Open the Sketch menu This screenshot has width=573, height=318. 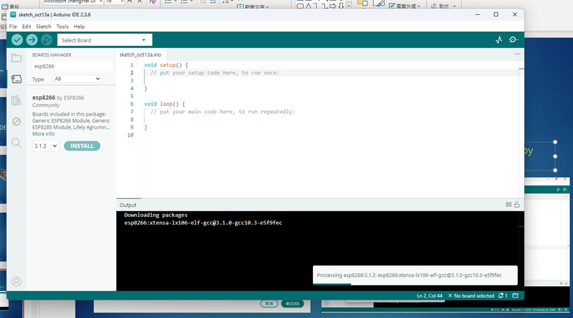point(44,27)
